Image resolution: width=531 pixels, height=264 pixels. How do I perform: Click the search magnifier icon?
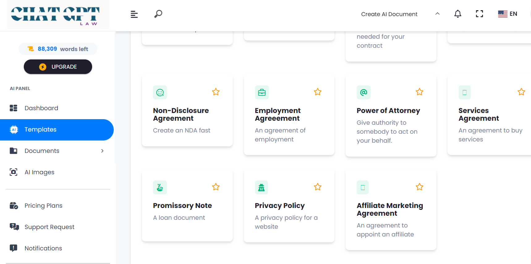(x=158, y=14)
